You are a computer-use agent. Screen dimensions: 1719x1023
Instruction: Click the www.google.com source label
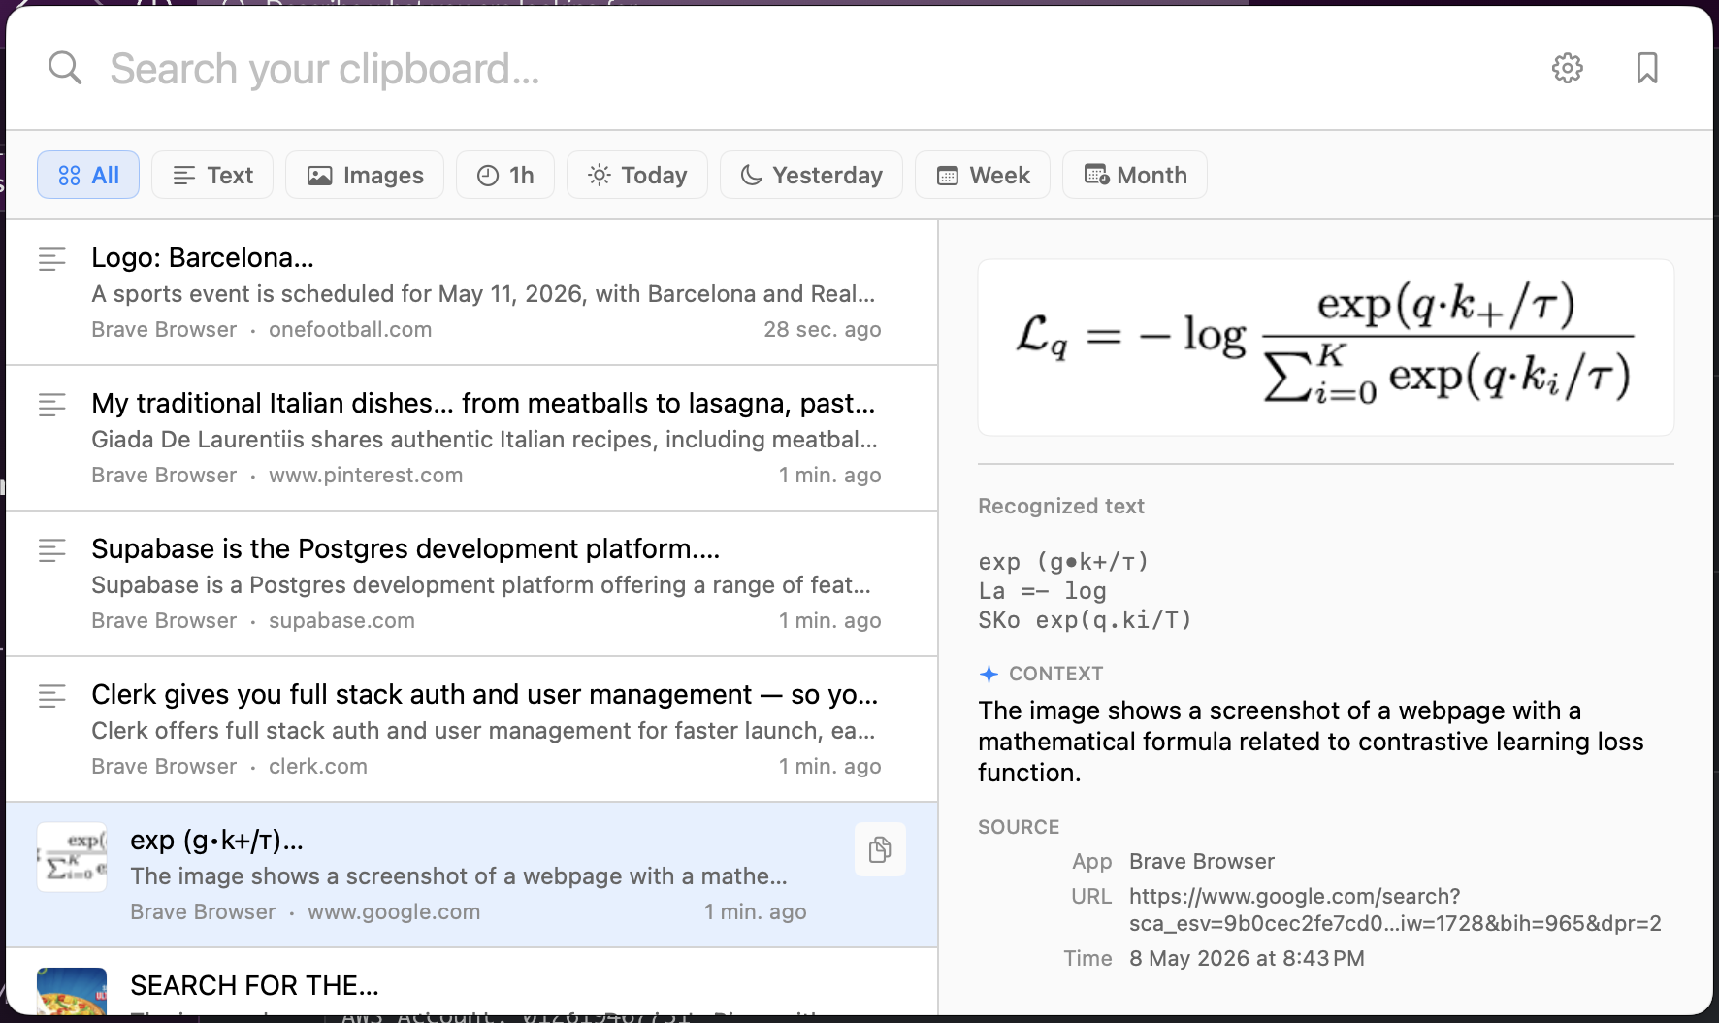(394, 911)
